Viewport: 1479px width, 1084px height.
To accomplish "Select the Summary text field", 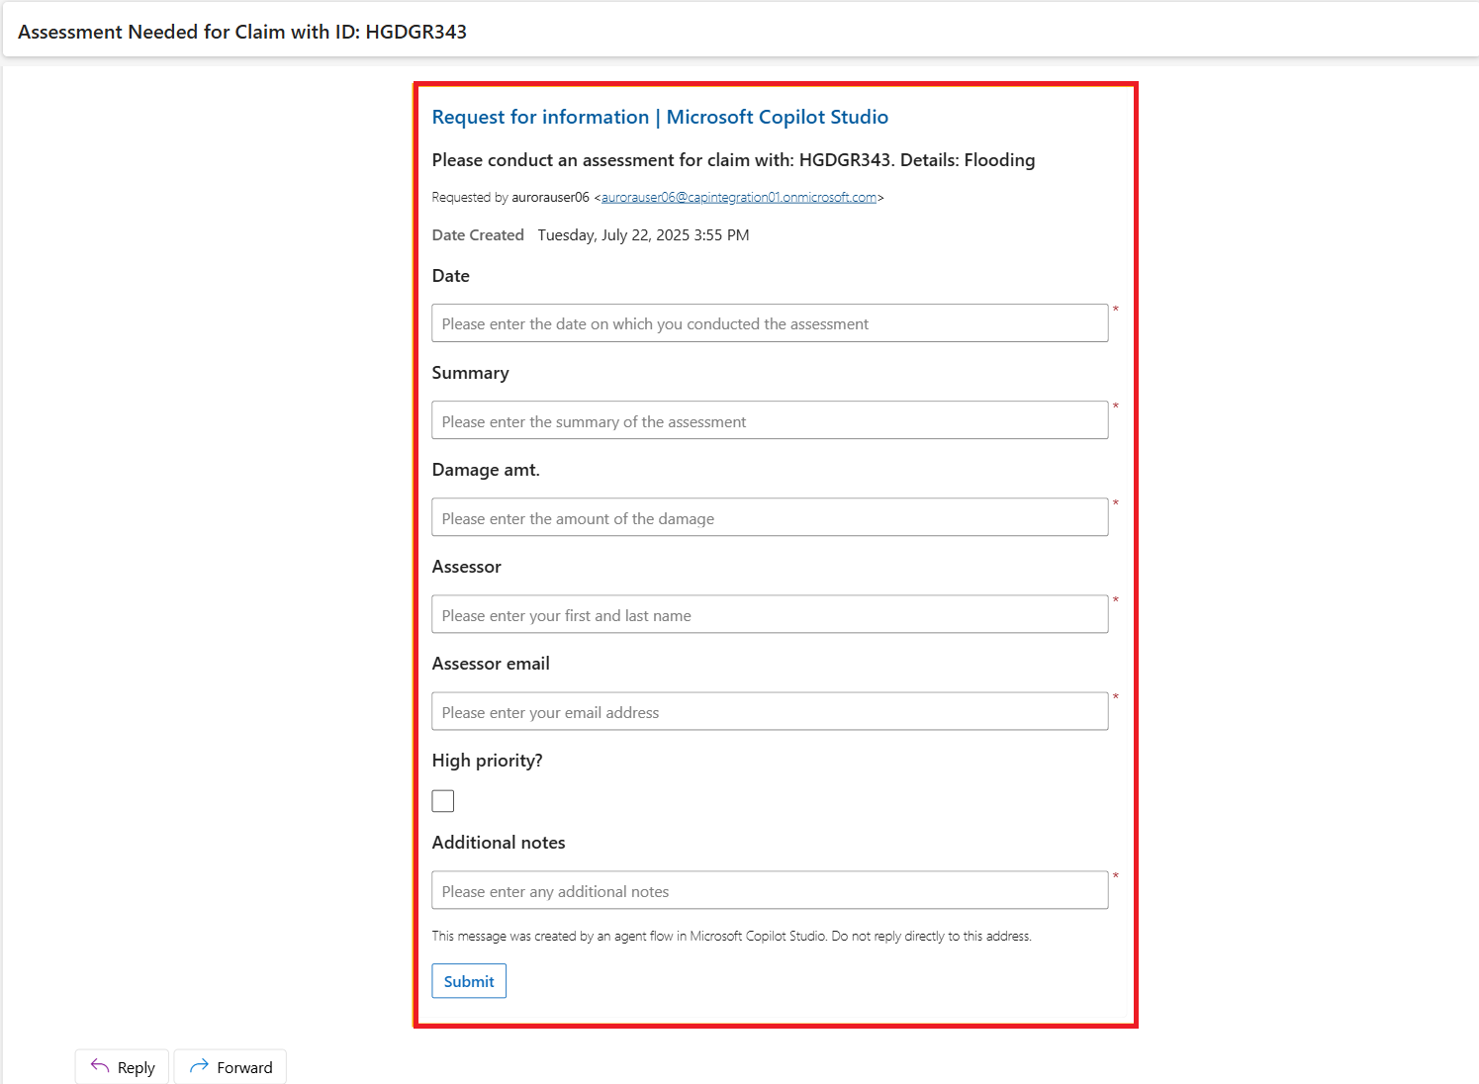I will point(770,419).
